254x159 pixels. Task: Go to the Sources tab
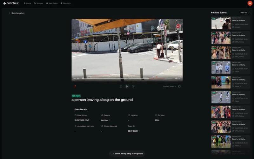point(38,3)
